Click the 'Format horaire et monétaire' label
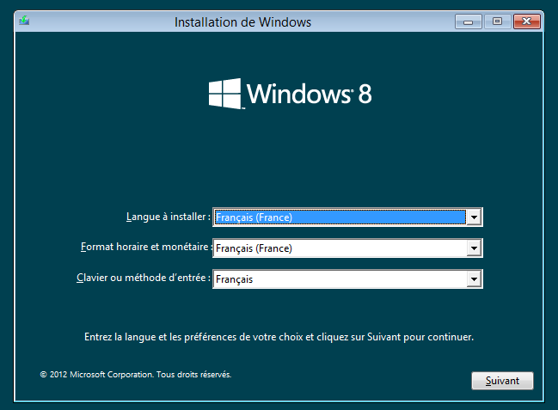558x410 pixels. [x=145, y=248]
